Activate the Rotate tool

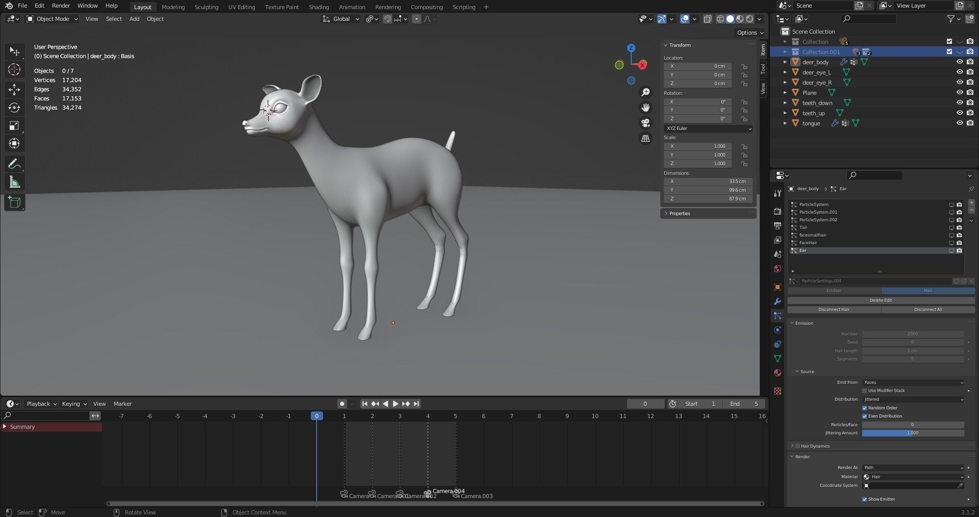click(14, 108)
